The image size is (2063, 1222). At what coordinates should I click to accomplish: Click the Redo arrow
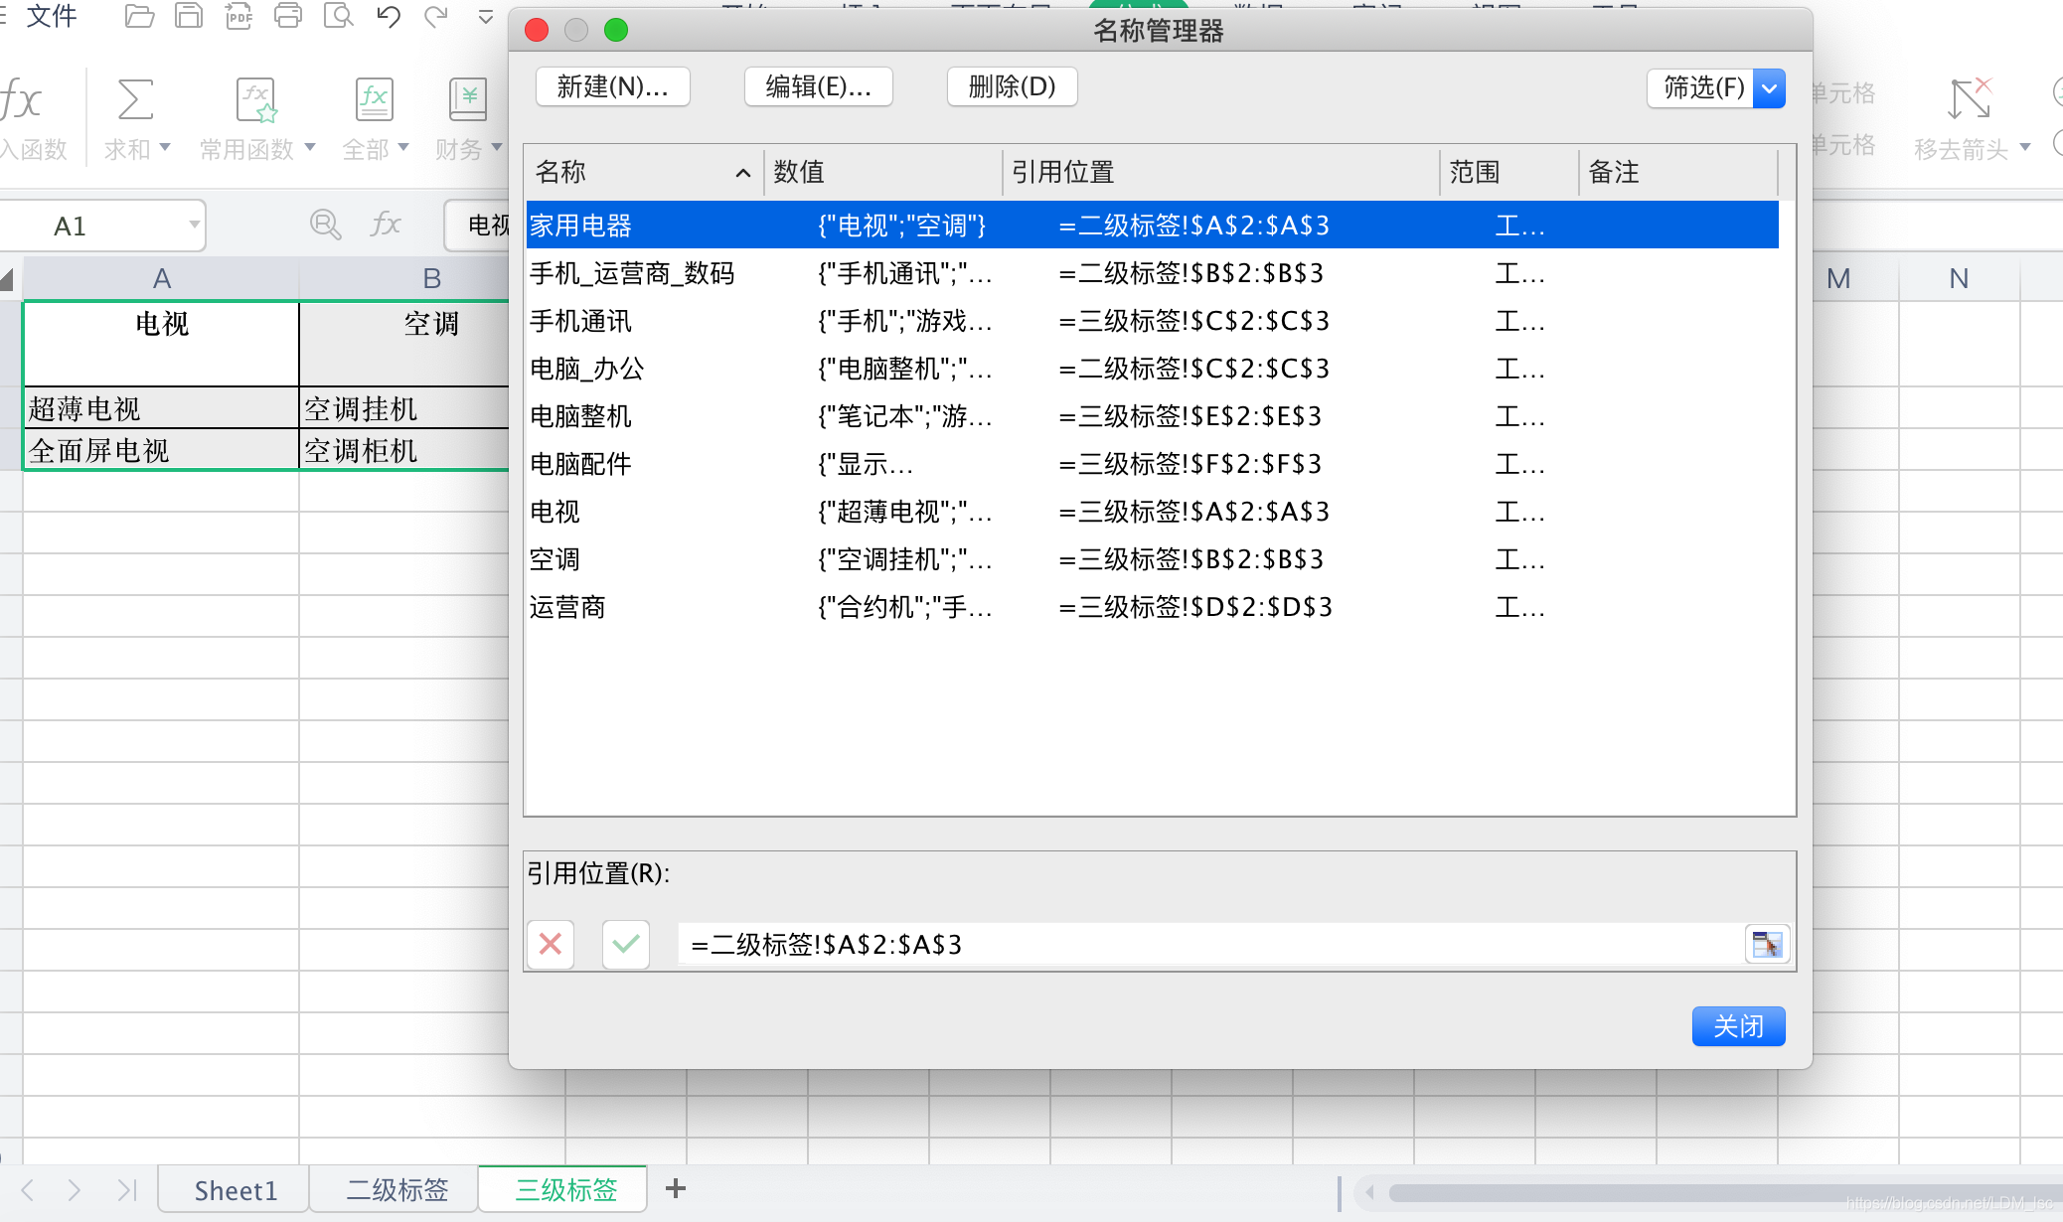click(435, 16)
